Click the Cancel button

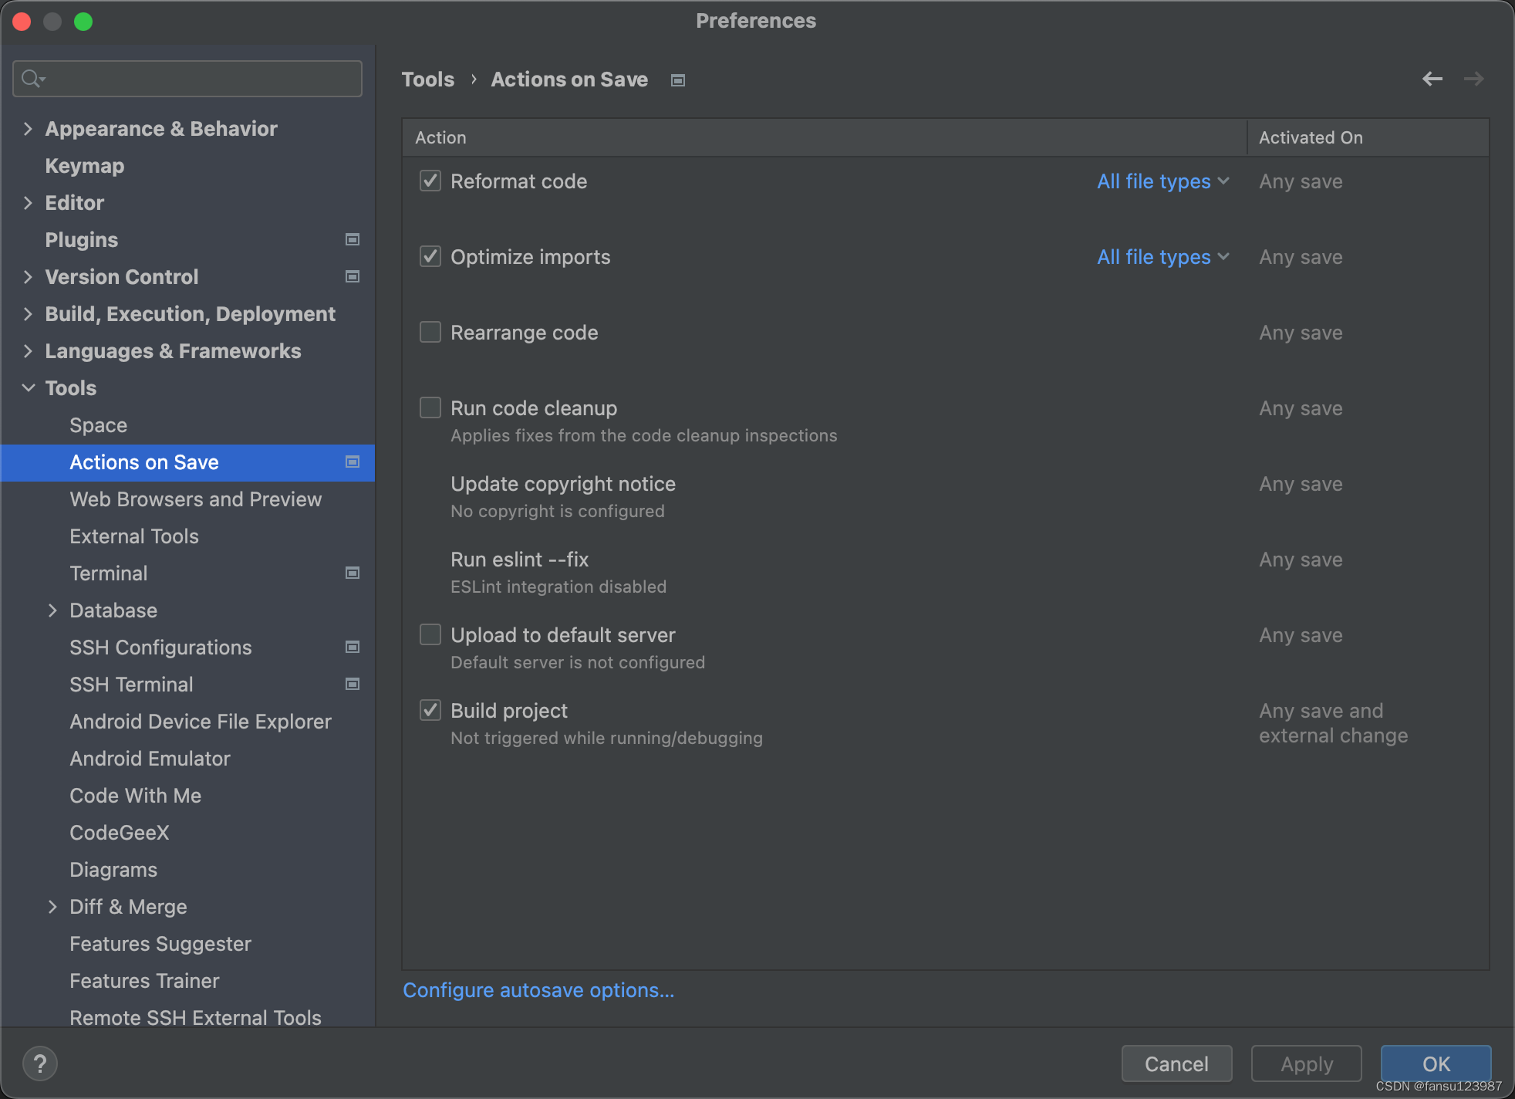(1176, 1063)
